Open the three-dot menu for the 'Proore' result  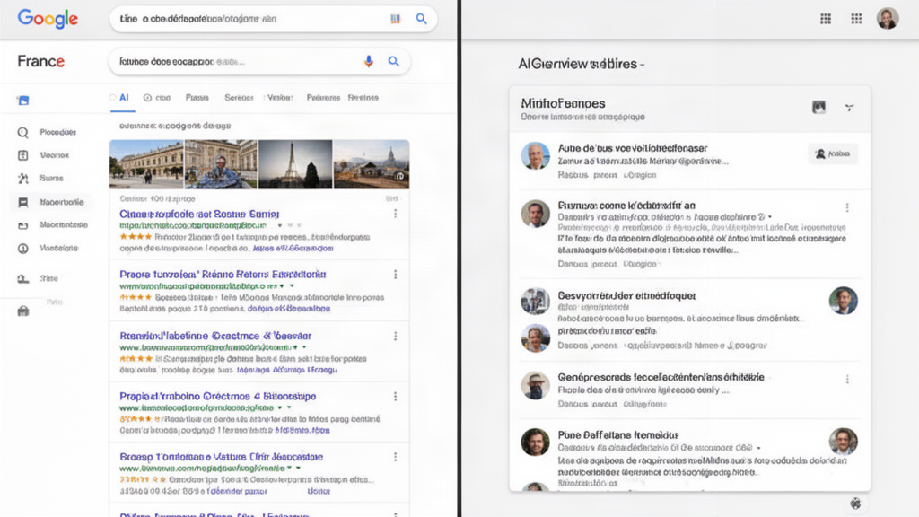pos(396,275)
